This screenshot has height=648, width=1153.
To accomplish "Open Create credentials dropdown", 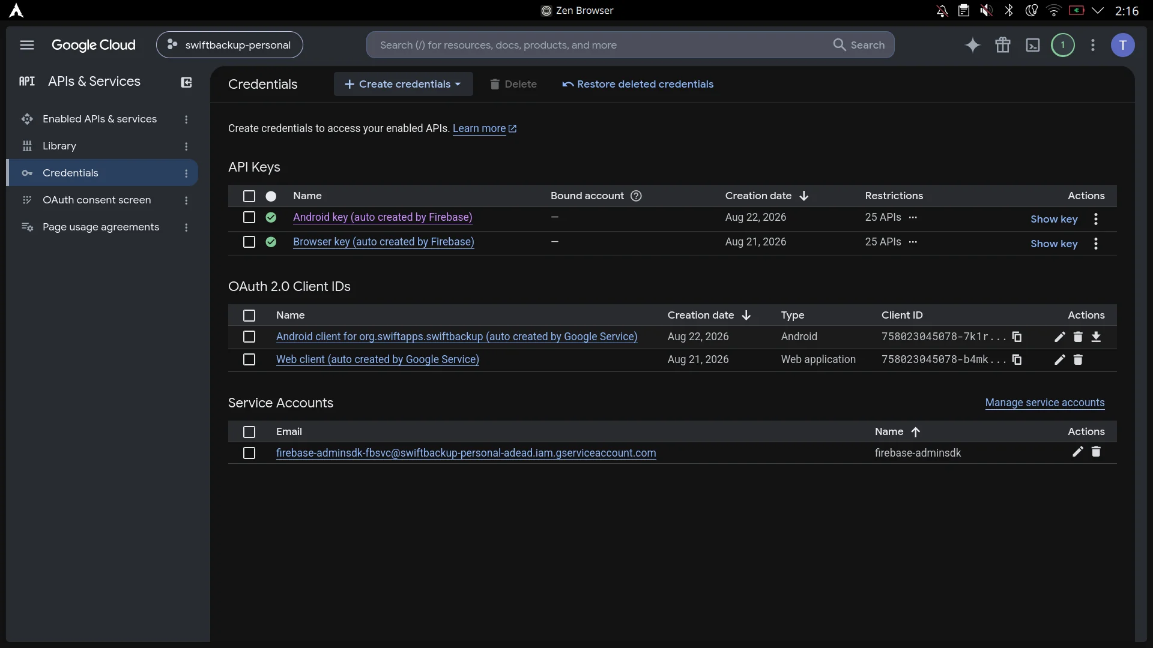I will coord(403,84).
